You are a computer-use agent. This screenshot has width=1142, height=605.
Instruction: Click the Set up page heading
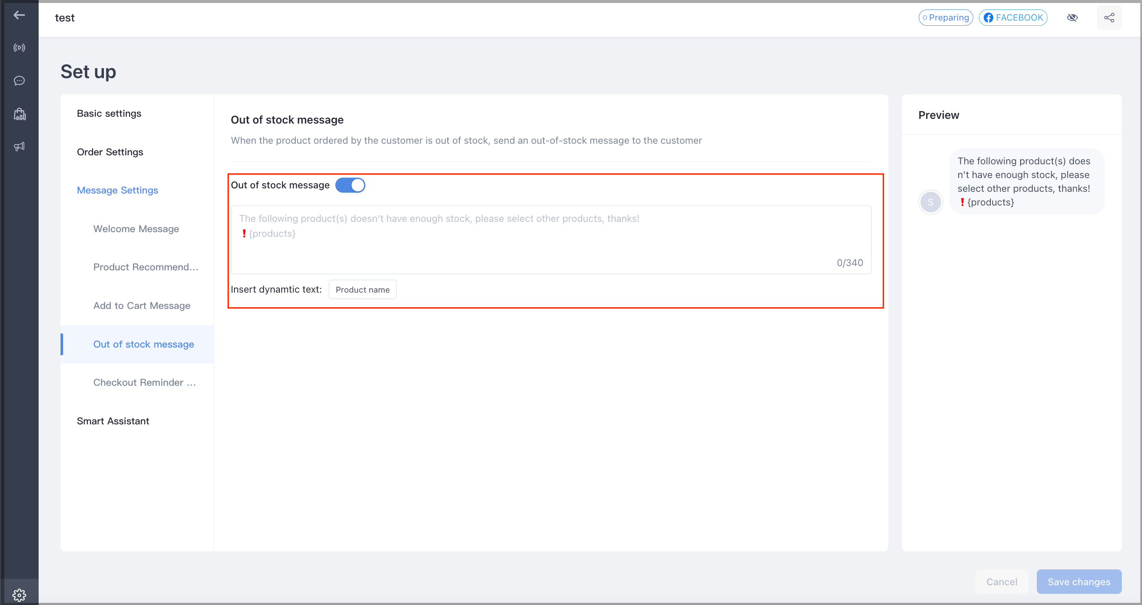tap(88, 71)
